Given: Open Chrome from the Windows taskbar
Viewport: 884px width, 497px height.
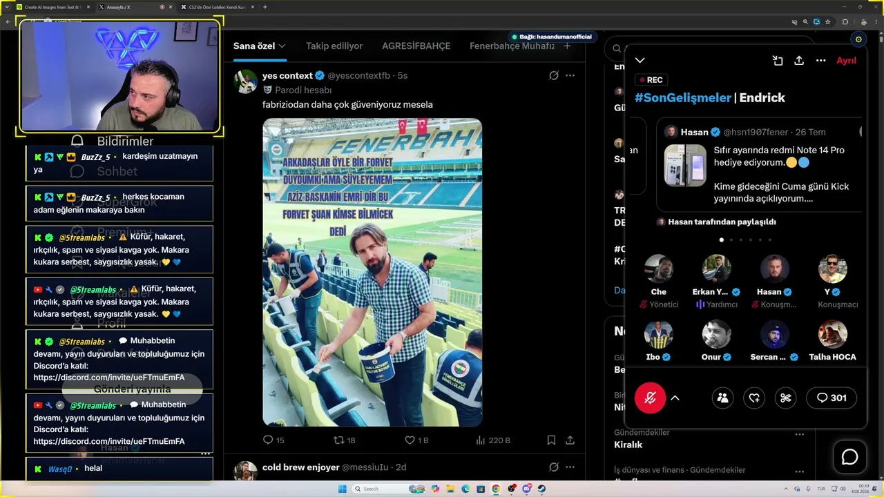Looking at the screenshot, I should [496, 489].
